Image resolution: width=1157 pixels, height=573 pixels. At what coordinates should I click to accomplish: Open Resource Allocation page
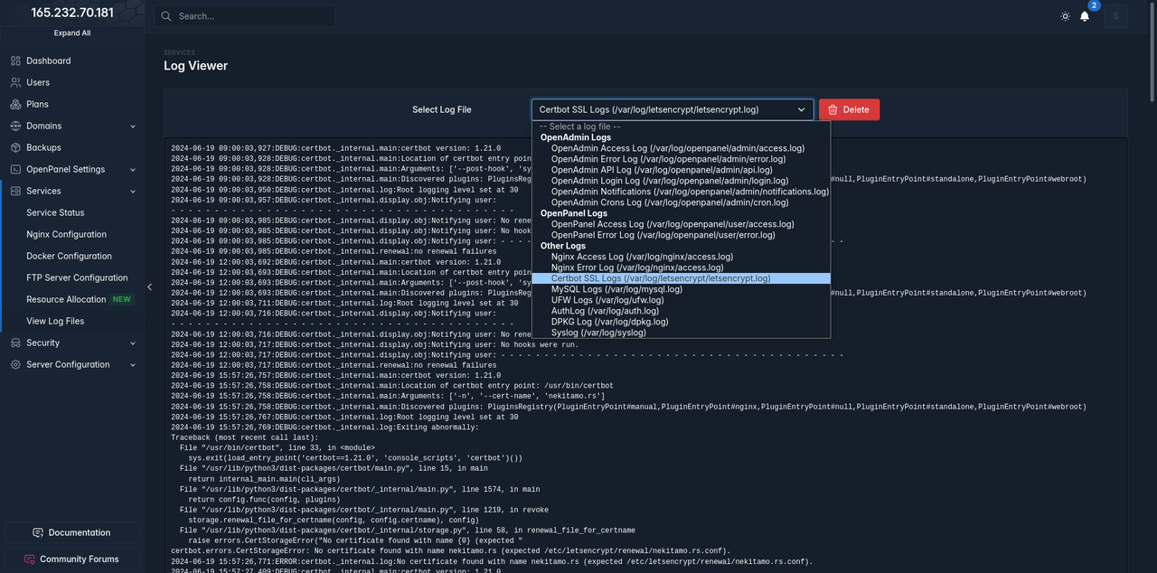click(x=66, y=299)
